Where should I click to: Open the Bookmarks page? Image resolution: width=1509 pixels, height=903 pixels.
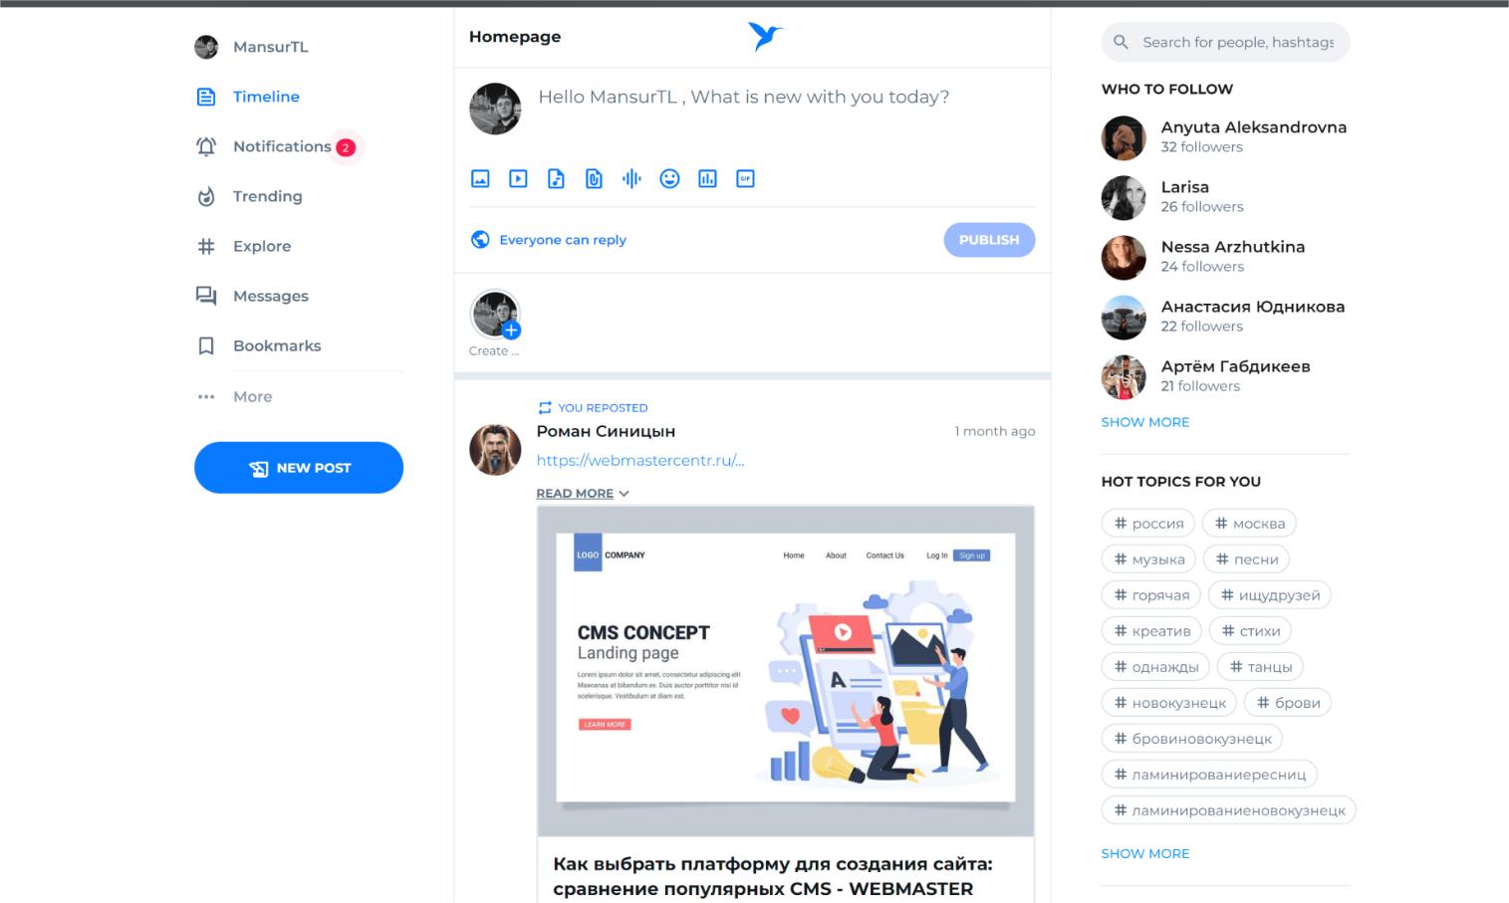[259, 345]
